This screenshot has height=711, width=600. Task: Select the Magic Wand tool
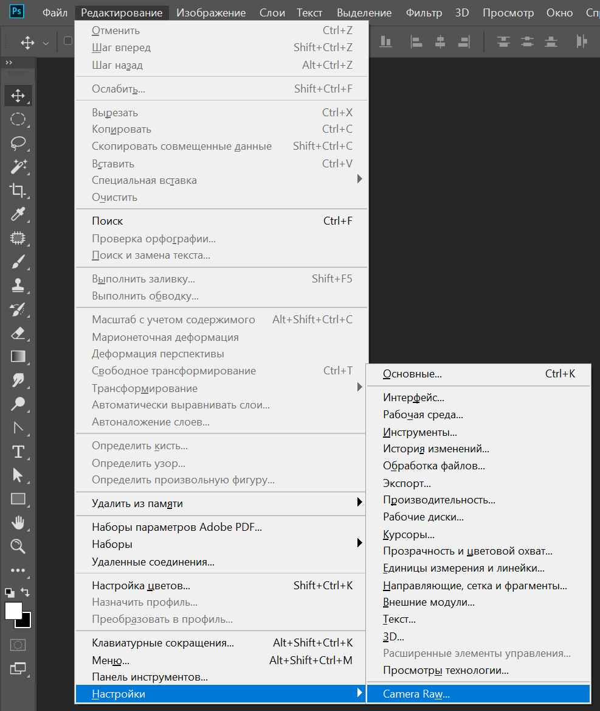tap(18, 167)
